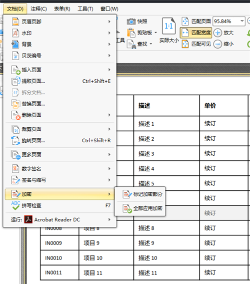Click the 匹配页面 fit page icon

(x=185, y=22)
